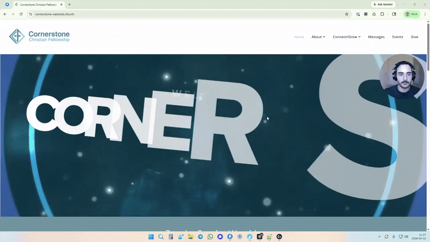The image size is (430, 242).
Task: Open the volume control in the tray
Action: [406, 237]
